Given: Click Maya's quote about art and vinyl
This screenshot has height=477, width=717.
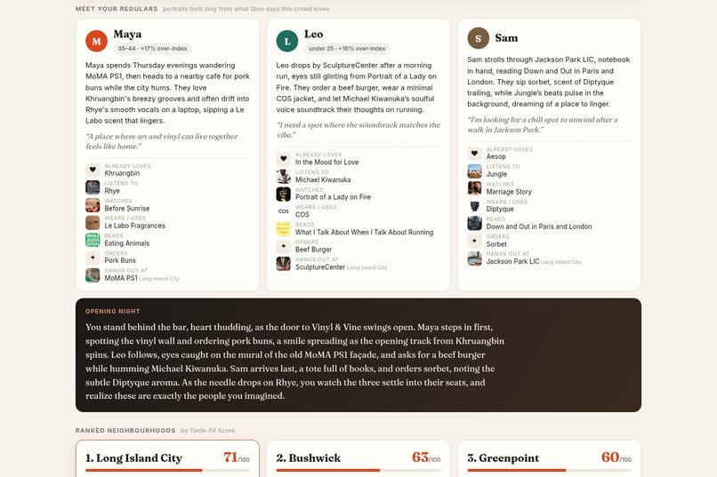Looking at the screenshot, I should coord(162,141).
